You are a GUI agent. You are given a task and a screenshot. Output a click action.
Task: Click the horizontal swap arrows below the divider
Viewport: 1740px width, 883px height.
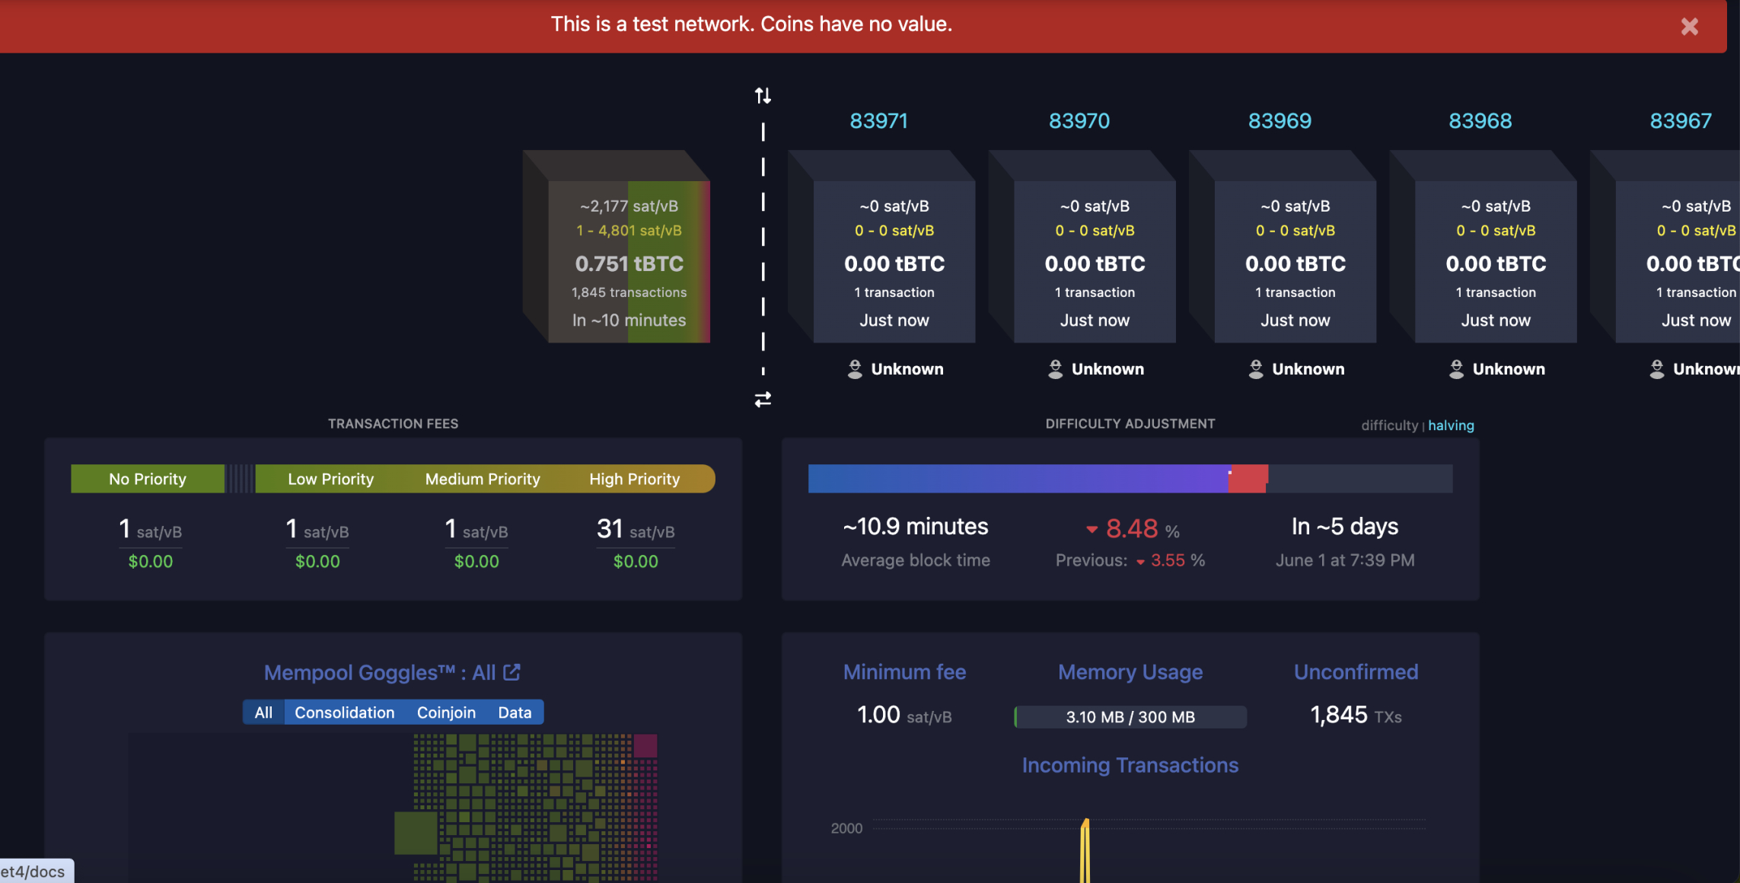pyautogui.click(x=763, y=399)
